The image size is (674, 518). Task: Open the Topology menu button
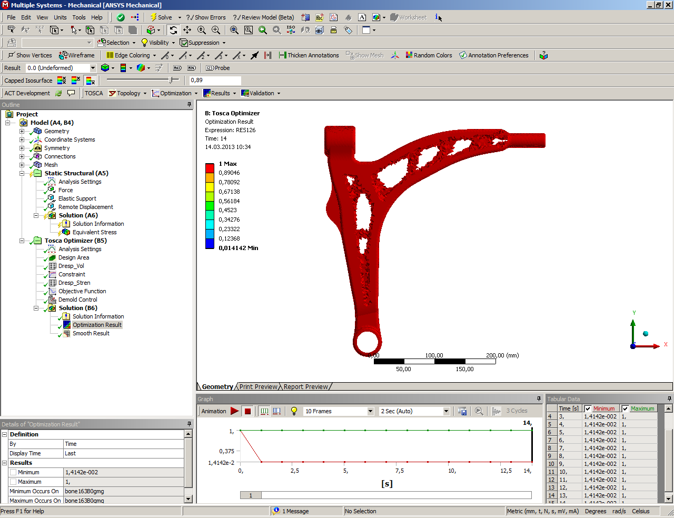(127, 93)
